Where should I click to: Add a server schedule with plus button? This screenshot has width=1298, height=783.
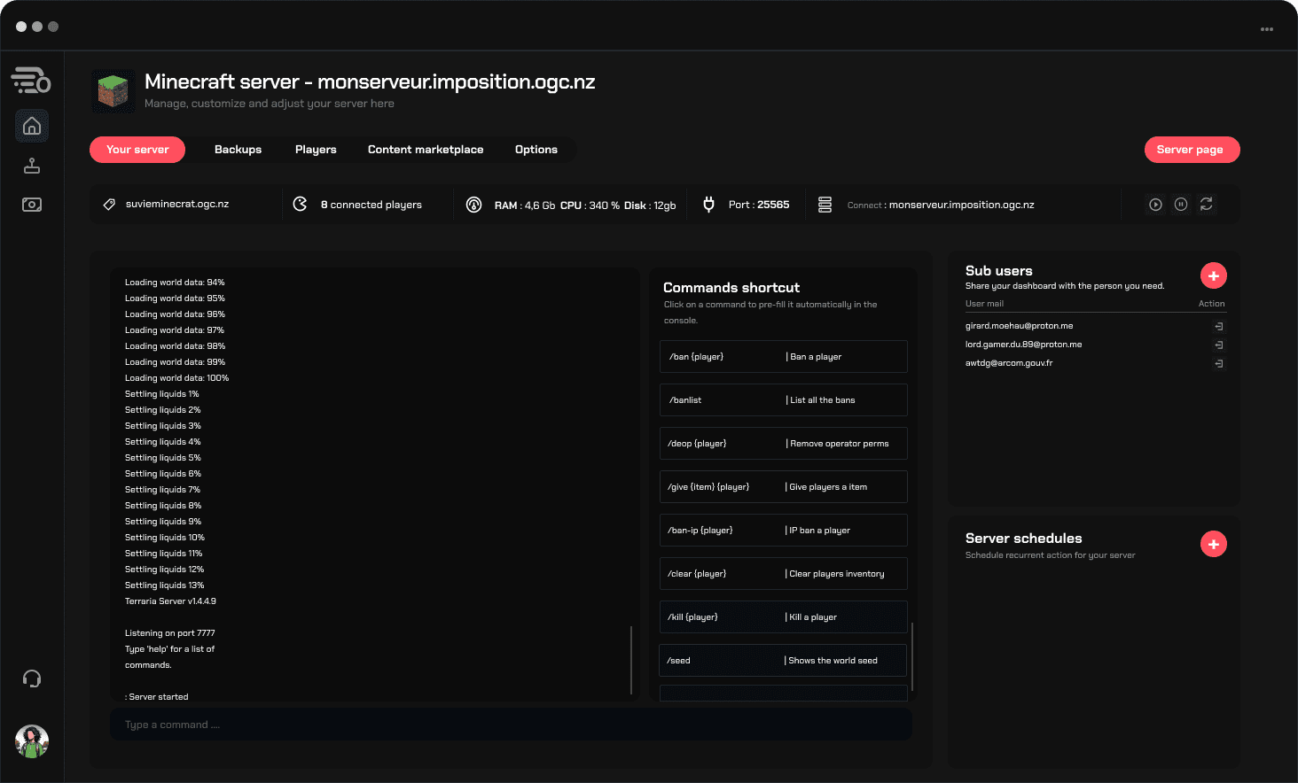[x=1214, y=544]
